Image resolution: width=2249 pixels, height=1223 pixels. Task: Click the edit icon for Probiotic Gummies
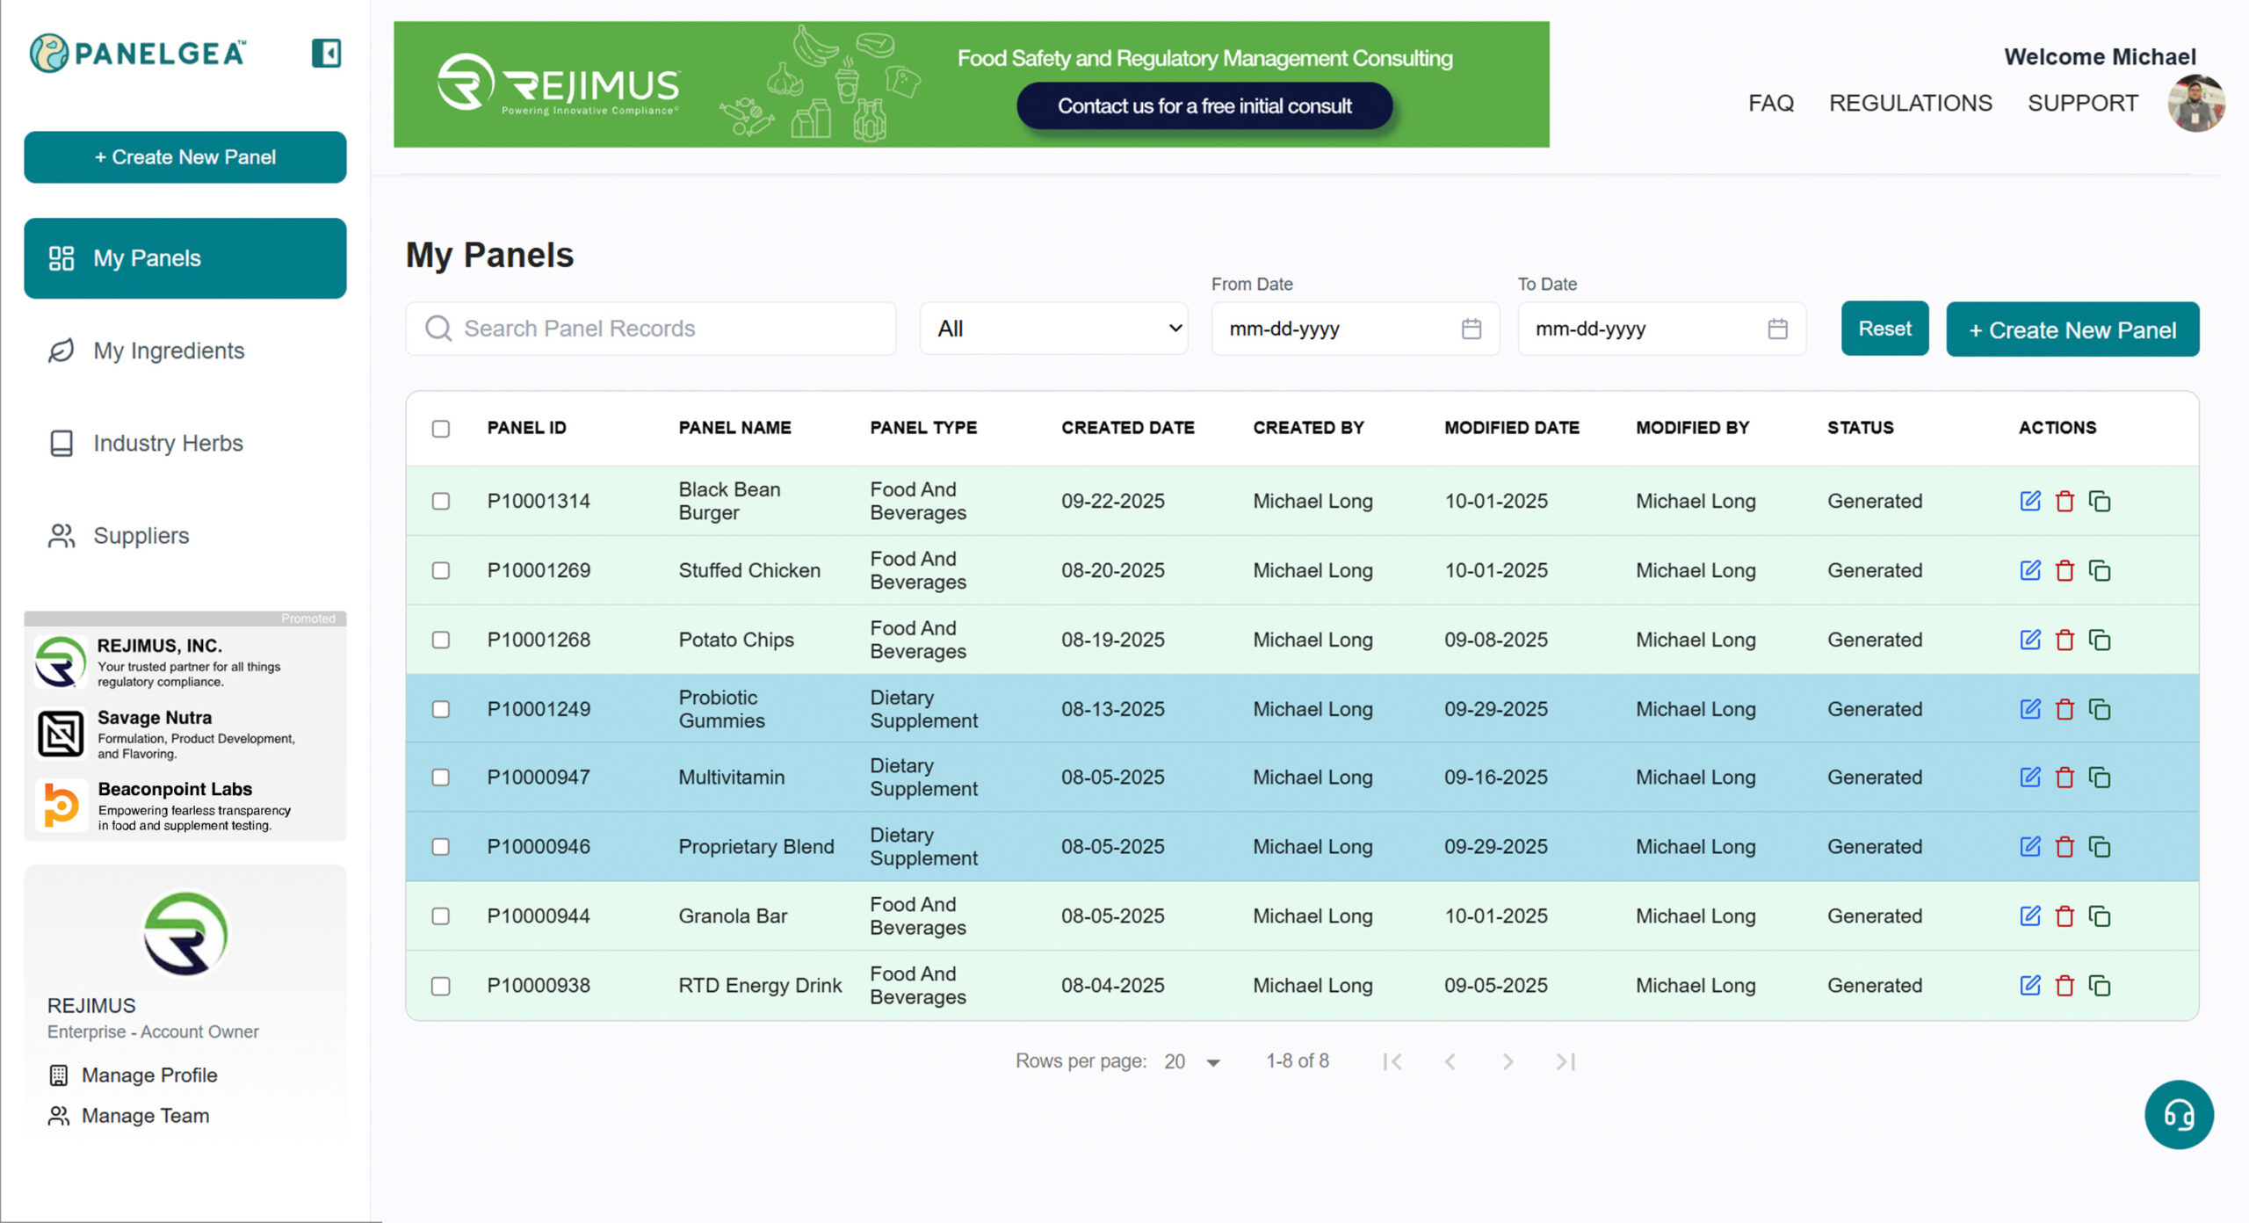point(2029,709)
